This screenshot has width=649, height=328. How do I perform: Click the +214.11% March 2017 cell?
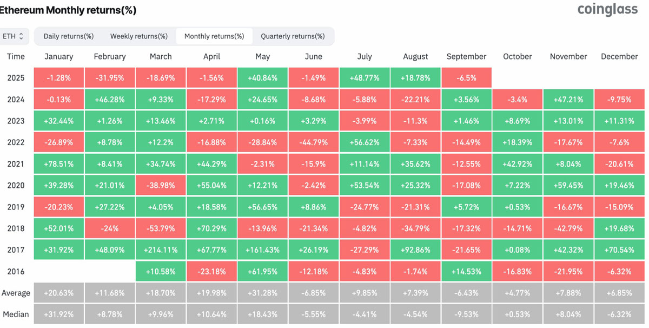tap(161, 250)
